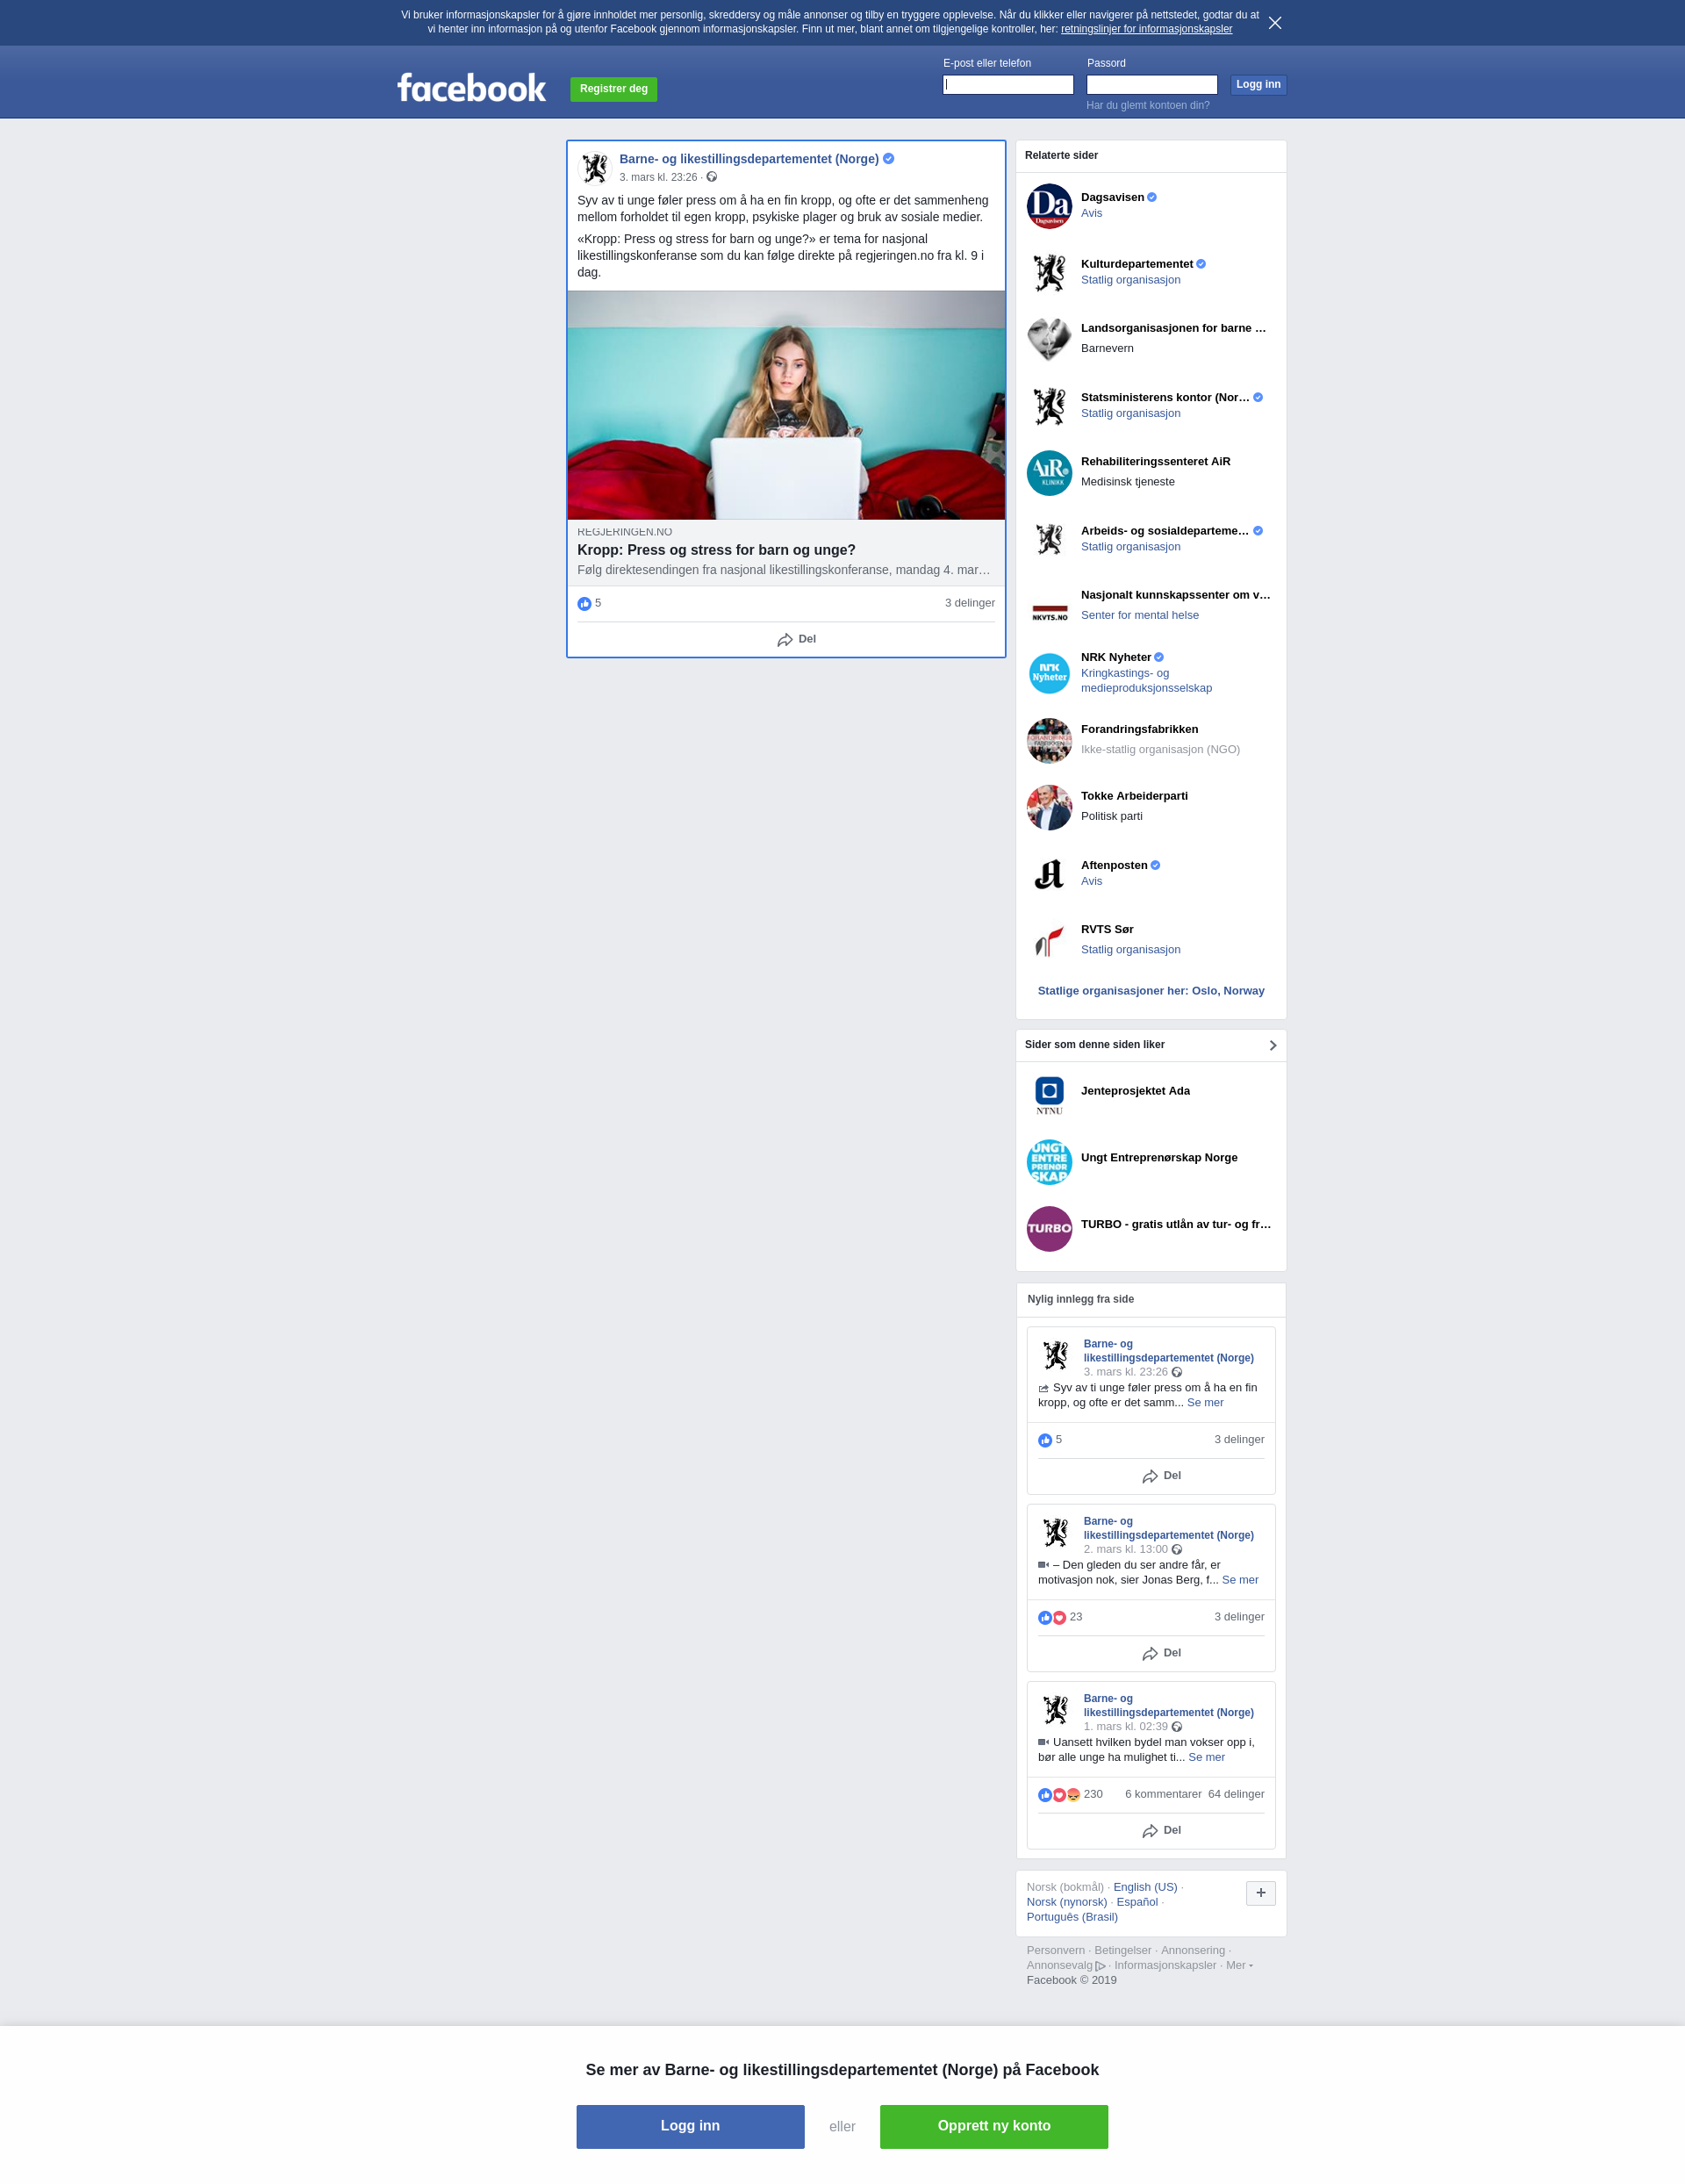
Task: Open NRK Nyheter round logo
Action: [x=1049, y=673]
